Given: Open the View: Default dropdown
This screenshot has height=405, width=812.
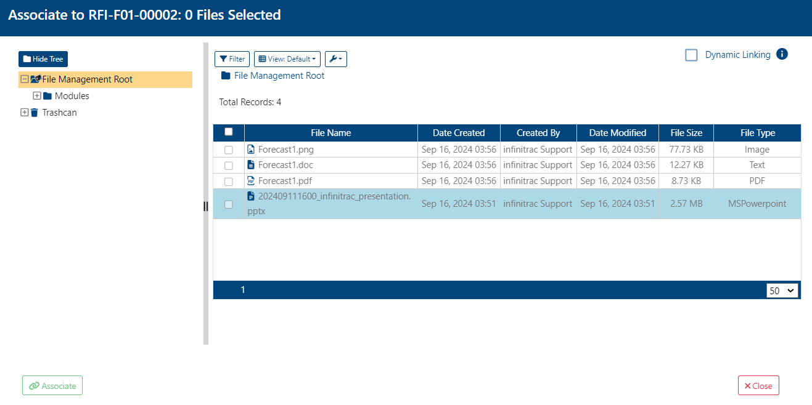Looking at the screenshot, I should 287,59.
